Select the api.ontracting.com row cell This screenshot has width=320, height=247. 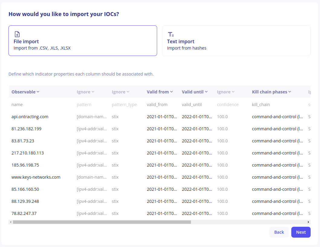pos(30,117)
